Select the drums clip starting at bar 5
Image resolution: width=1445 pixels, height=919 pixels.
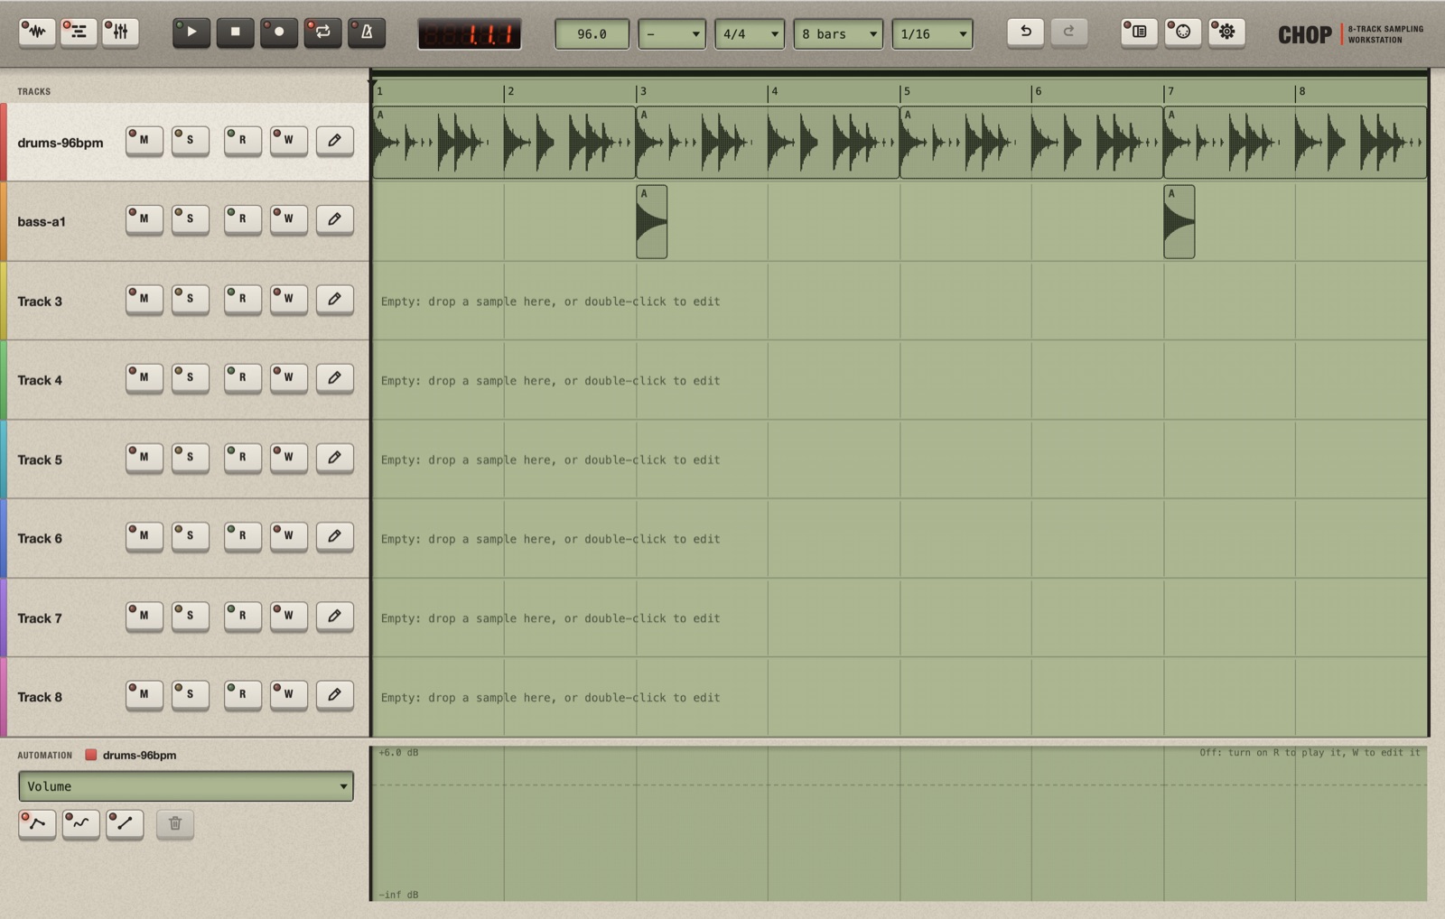coord(1030,143)
